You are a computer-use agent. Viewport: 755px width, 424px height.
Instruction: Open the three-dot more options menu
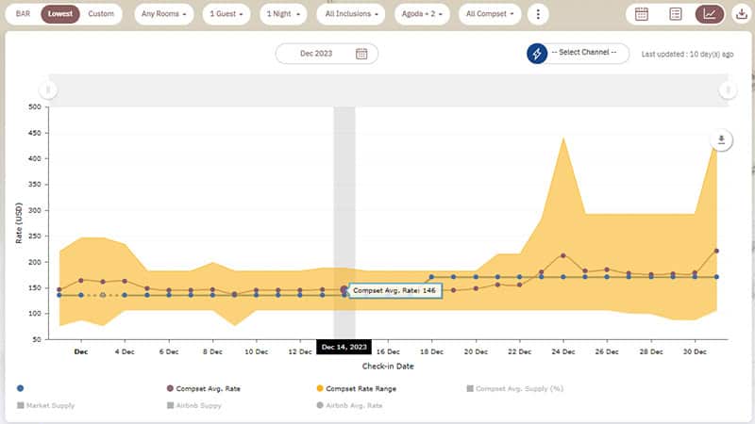(537, 14)
